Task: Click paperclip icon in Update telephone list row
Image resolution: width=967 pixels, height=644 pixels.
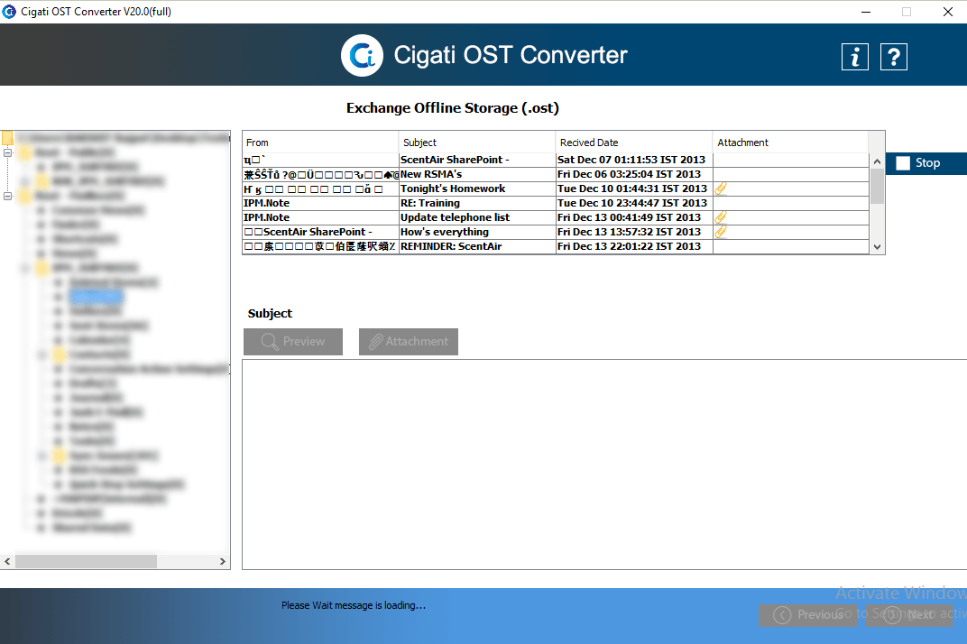Action: (x=721, y=217)
